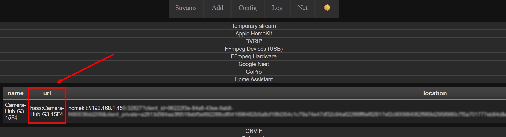Toggle the sun theme icon
Image resolution: width=506 pixels, height=137 pixels.
click(x=327, y=8)
